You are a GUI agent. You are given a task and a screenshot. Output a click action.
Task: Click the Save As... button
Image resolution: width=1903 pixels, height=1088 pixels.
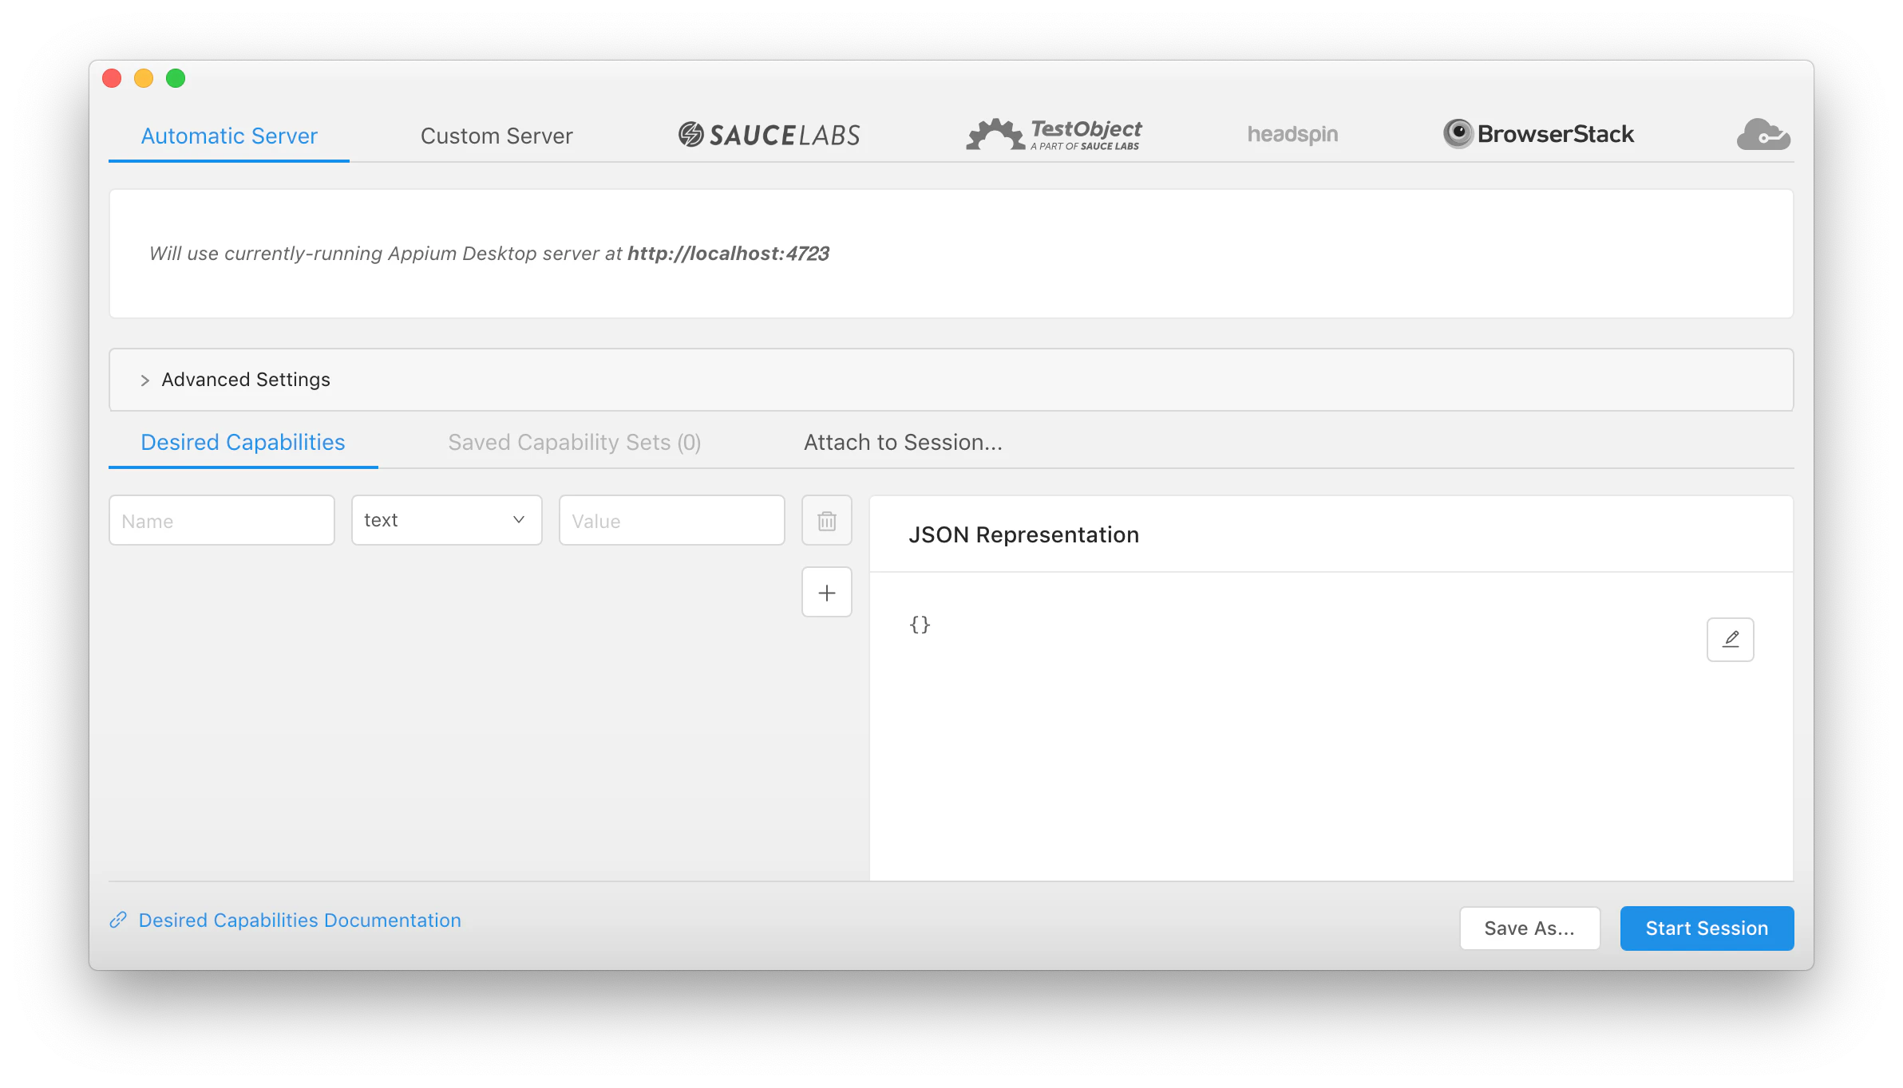[1529, 928]
